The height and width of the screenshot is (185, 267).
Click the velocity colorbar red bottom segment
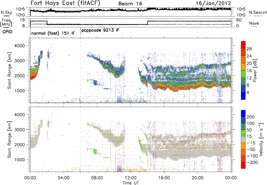point(243,165)
